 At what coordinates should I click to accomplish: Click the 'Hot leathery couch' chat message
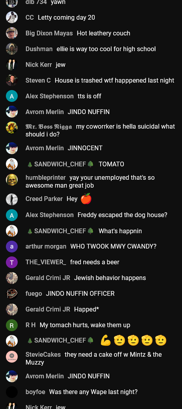tap(103, 33)
